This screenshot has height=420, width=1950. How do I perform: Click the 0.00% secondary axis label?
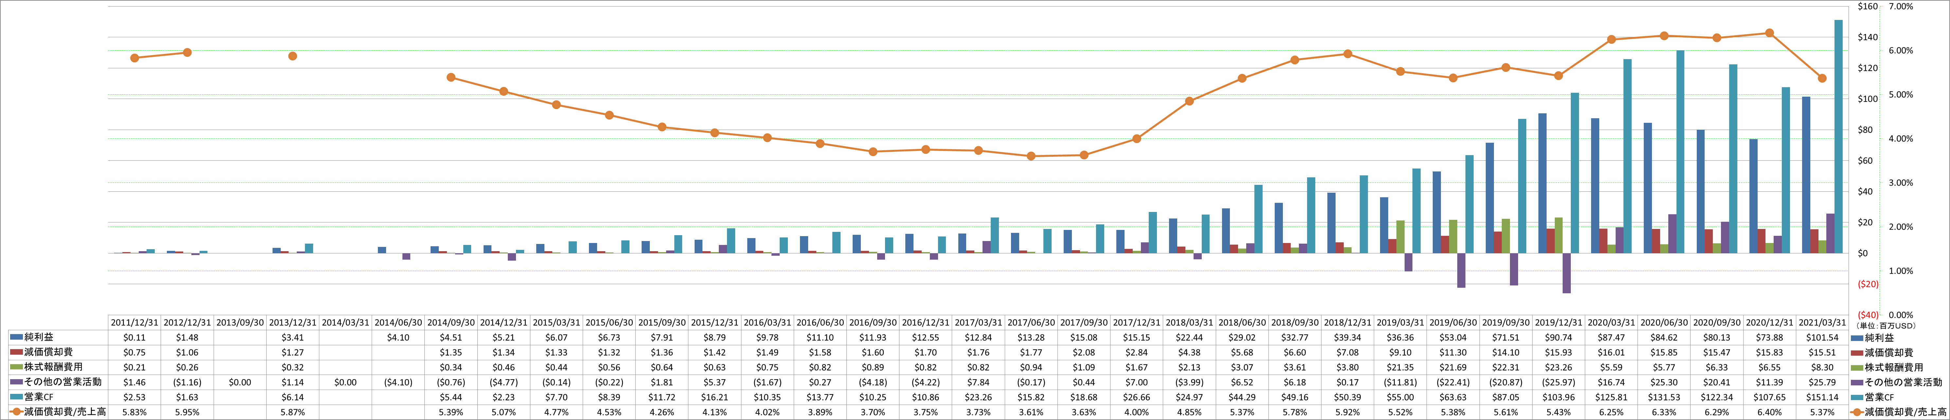[x=1901, y=315]
